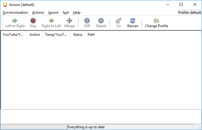Expand the Ignore menu
Screen dimensions: 202x130
pos(53,13)
